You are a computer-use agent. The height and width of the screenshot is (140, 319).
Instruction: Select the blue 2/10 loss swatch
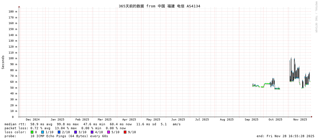click(x=59, y=132)
